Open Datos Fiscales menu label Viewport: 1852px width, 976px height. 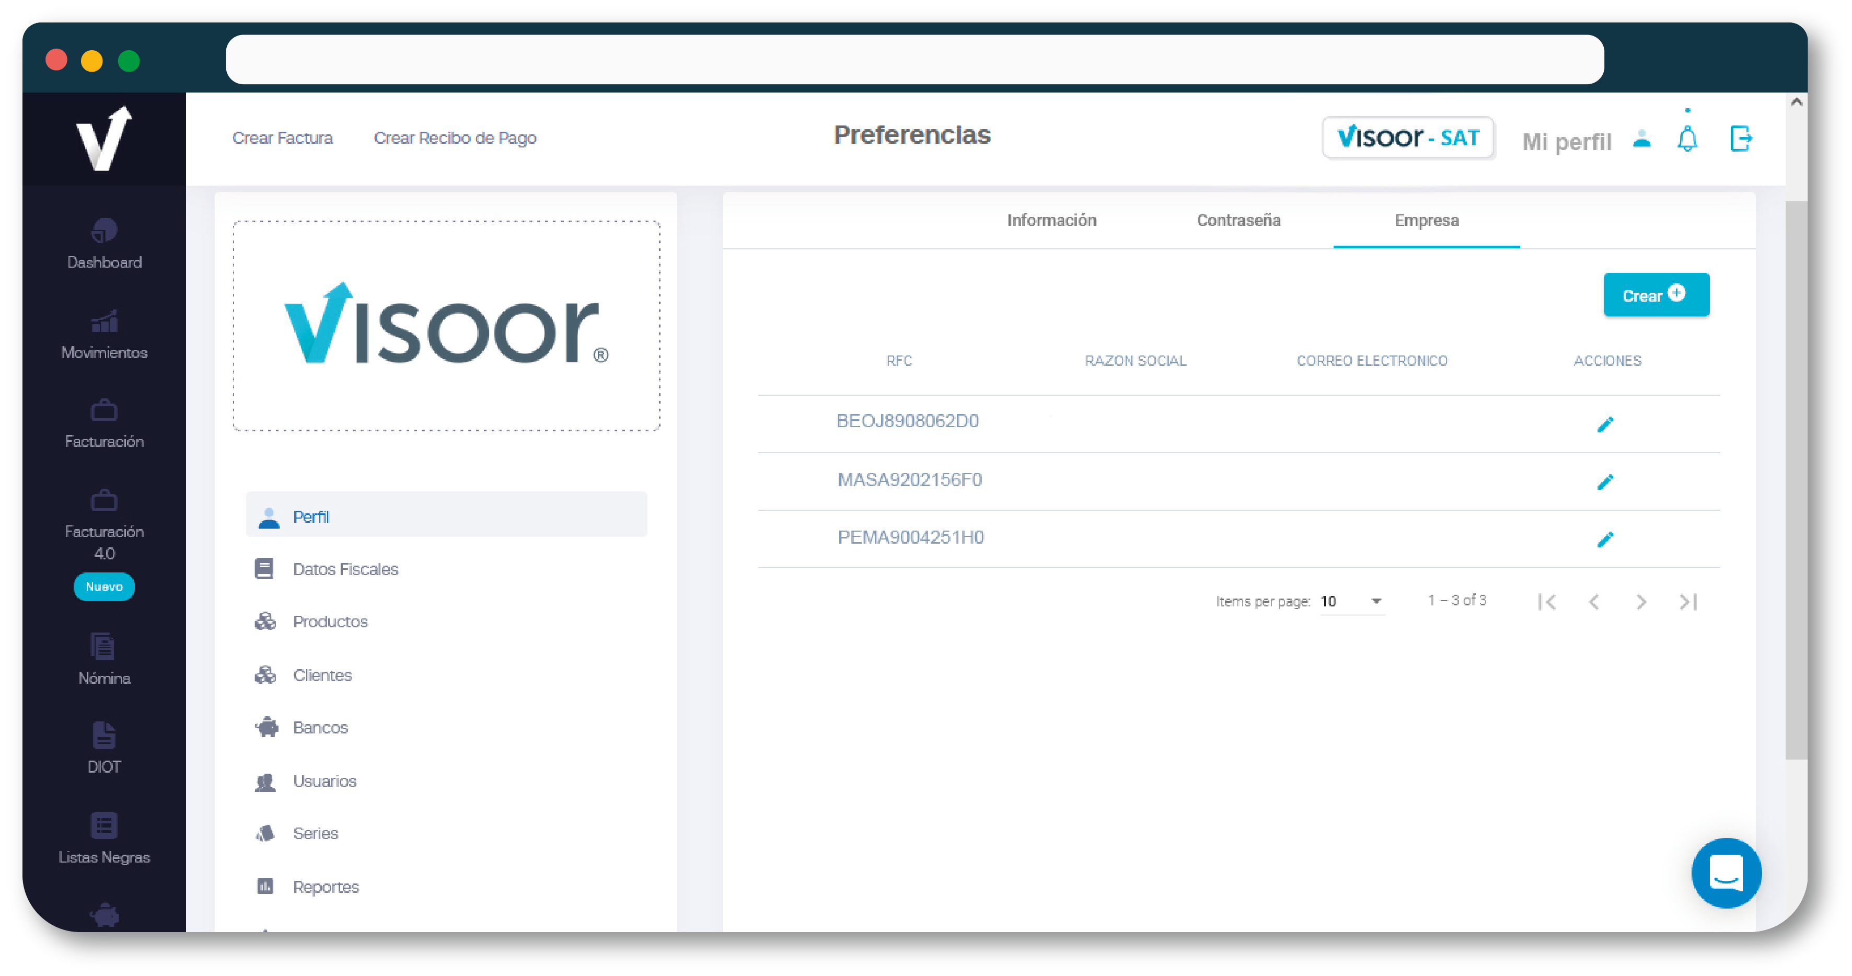pos(345,569)
